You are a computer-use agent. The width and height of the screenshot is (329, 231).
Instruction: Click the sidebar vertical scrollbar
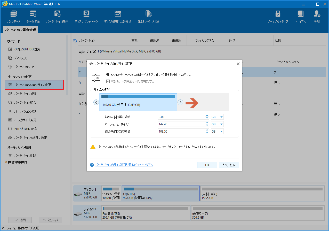coord(67,65)
